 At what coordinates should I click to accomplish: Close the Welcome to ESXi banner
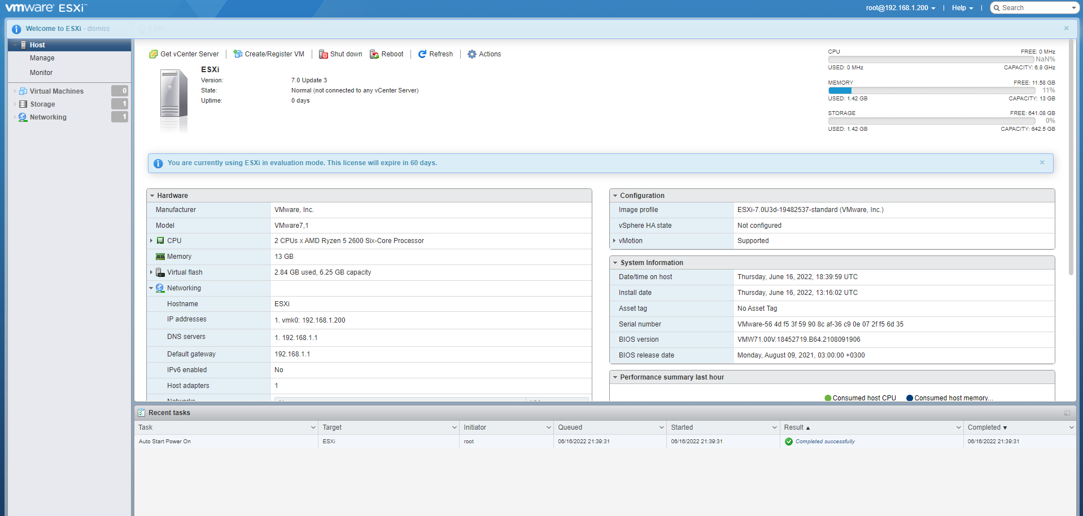coord(1066,28)
